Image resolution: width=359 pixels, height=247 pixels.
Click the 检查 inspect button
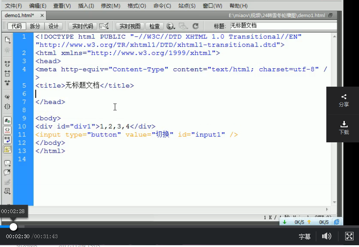pos(155,26)
